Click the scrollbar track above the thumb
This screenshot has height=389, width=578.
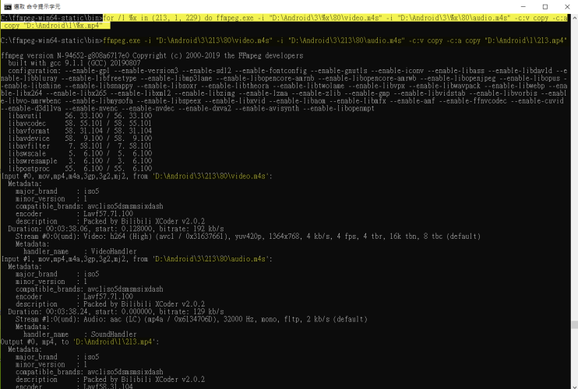[573, 156]
